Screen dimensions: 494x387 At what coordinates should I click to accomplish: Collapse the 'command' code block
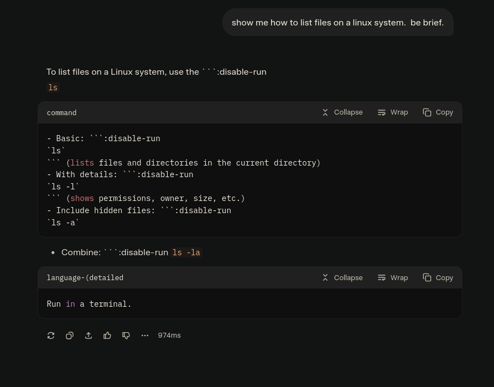[x=342, y=112]
